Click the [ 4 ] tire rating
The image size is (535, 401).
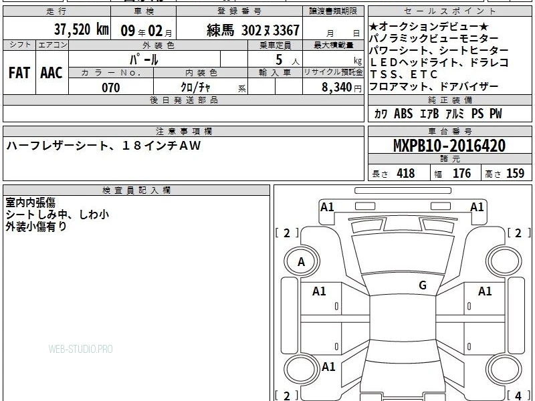tap(518, 396)
